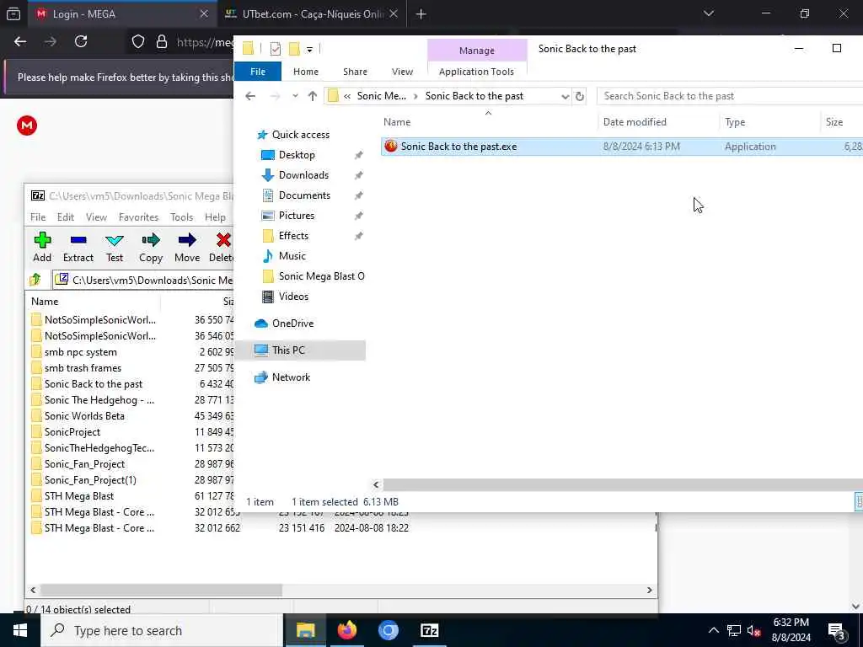Click Explorer refresh address button
863x647 pixels.
tap(580, 96)
